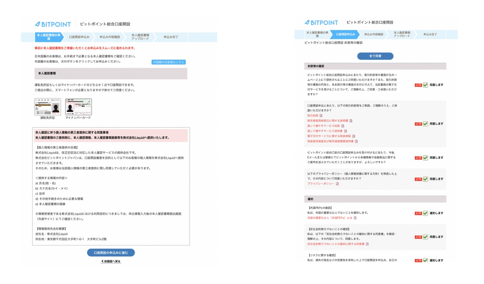This screenshot has height=284, width=484.
Task: Click the マイナンバーカード card image
Action: (78, 107)
